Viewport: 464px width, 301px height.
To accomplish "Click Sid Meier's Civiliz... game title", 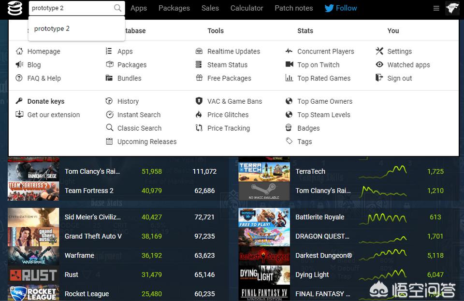I will pos(93,217).
